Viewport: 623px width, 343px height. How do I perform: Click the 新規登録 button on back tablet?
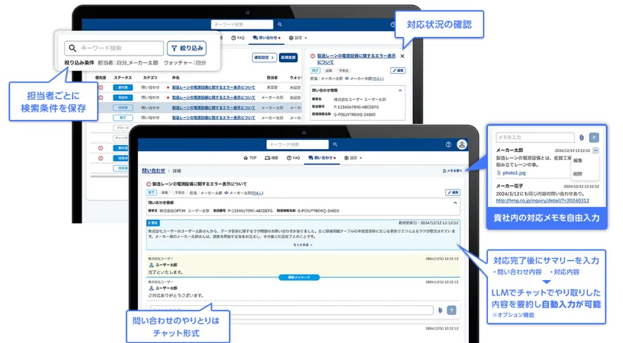click(x=285, y=56)
